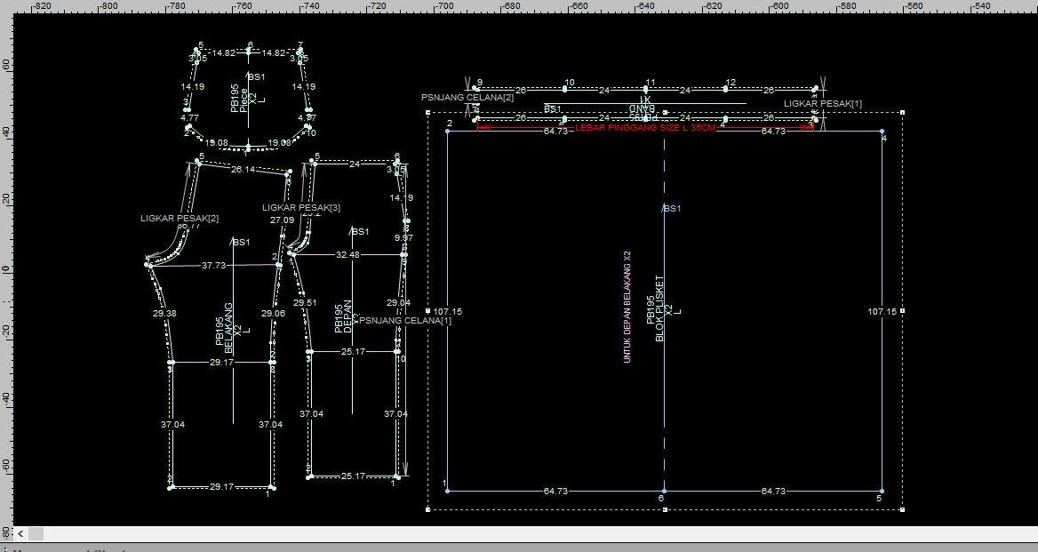
Task: Click the horizontal scrollbar's left arrow
Action: pyautogui.click(x=20, y=534)
